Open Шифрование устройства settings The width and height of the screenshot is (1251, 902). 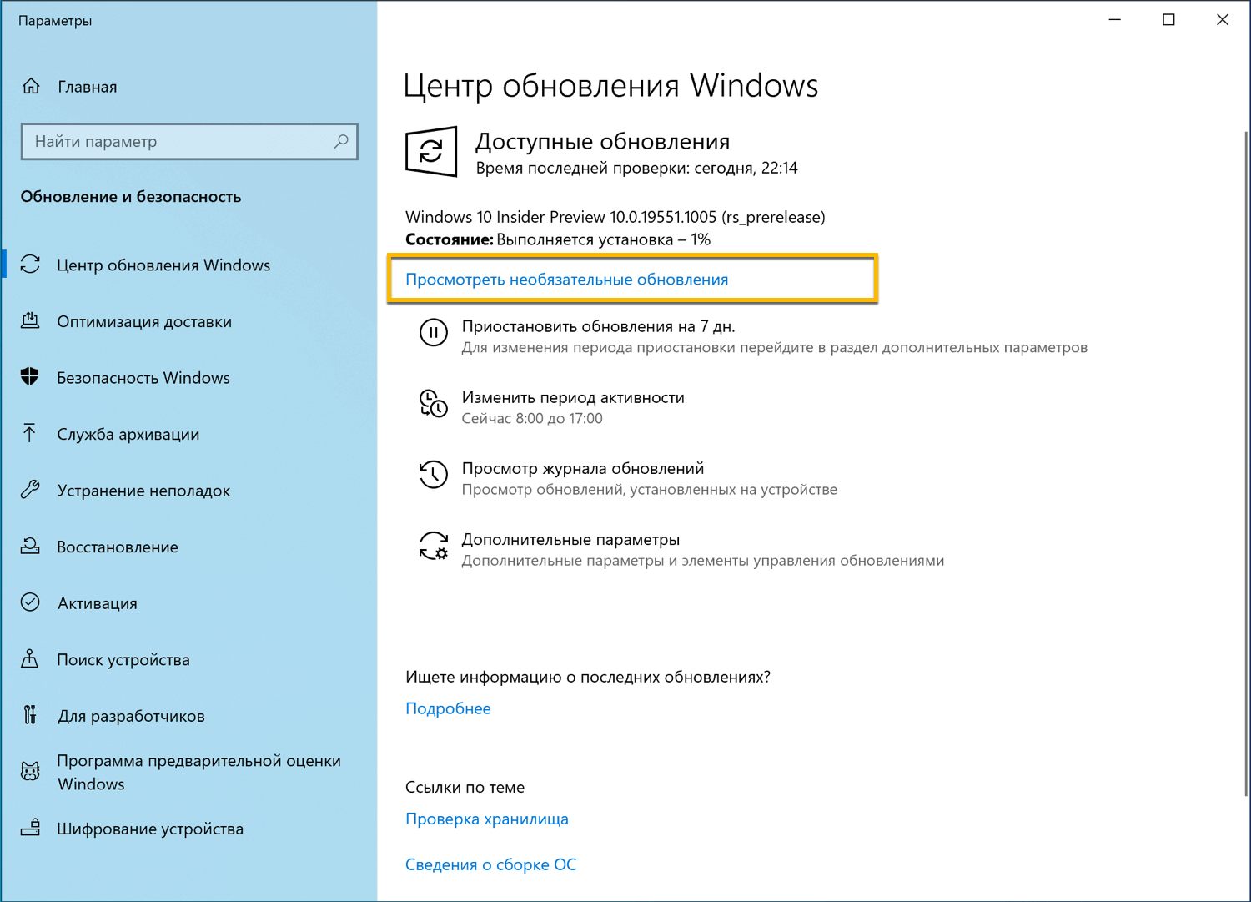[150, 829]
